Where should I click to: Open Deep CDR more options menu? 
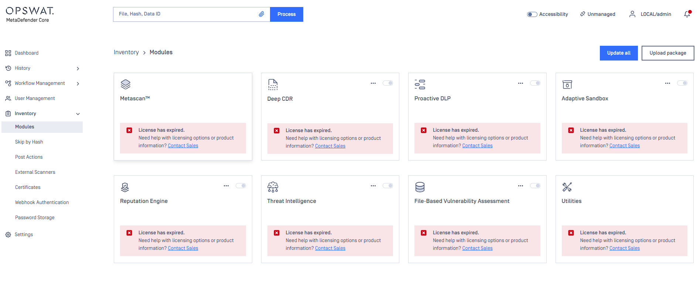pyautogui.click(x=373, y=83)
